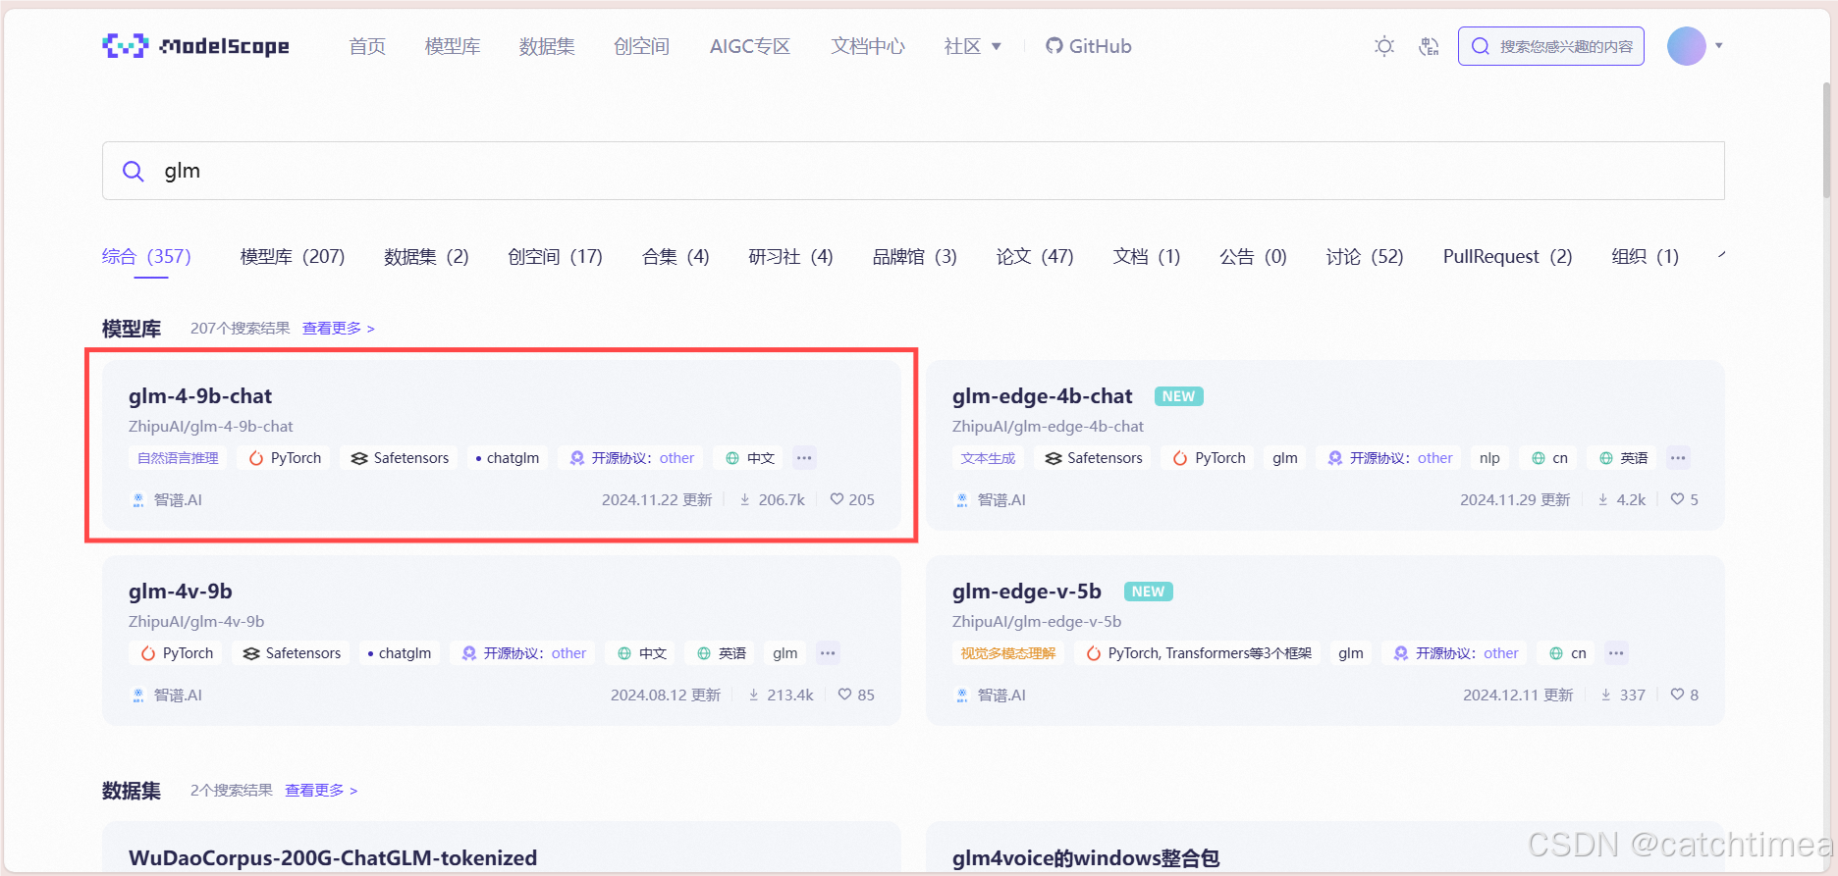The height and width of the screenshot is (876, 1838).
Task: Click 查看更多 beside the 模型库 results heading
Action: [x=338, y=329]
